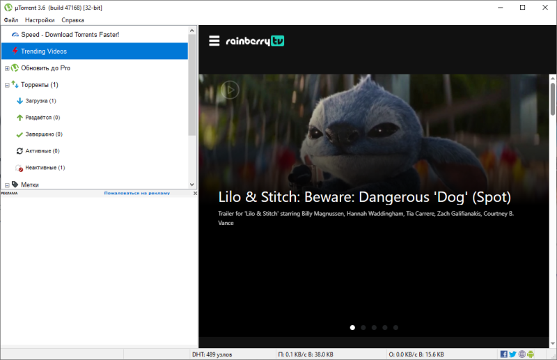Viewport: 557px width, 360px height.
Task: Click the speedometer icon next to Speed
Action: (x=15, y=35)
